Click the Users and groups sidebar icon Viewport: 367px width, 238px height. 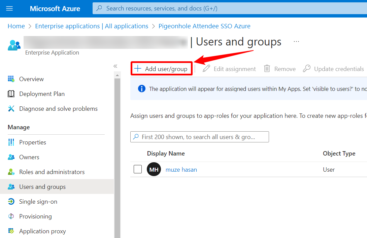11,187
